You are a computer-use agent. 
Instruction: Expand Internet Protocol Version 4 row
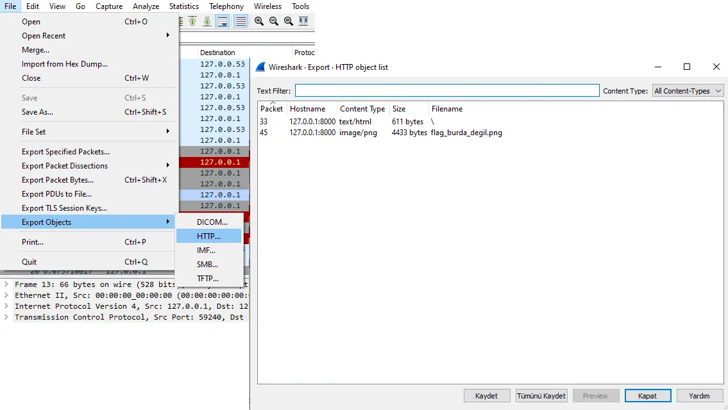[x=6, y=306]
